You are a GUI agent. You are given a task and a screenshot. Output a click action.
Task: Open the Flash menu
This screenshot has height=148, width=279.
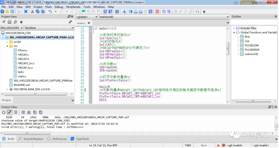click(x=48, y=7)
